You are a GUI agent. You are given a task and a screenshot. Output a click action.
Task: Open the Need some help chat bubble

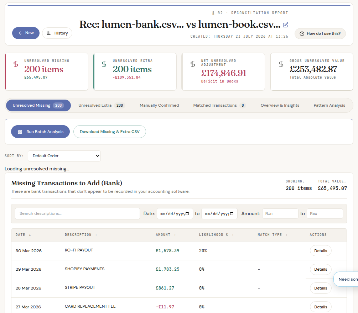point(346,279)
